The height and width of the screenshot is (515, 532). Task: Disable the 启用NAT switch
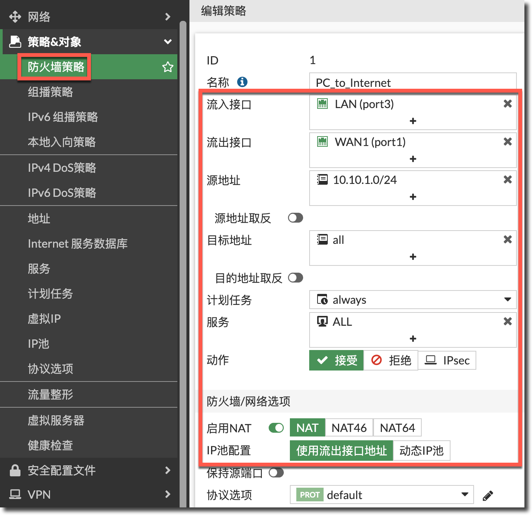276,428
